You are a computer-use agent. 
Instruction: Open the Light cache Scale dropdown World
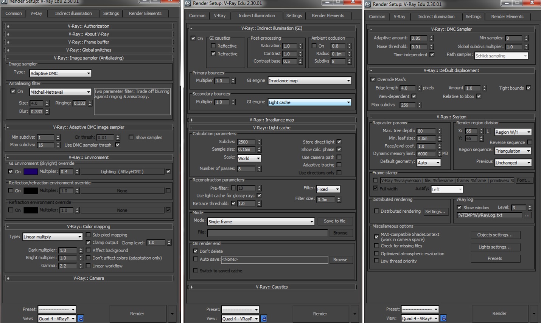point(249,158)
